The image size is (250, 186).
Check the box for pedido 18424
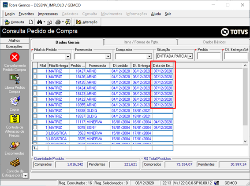(x=35, y=88)
